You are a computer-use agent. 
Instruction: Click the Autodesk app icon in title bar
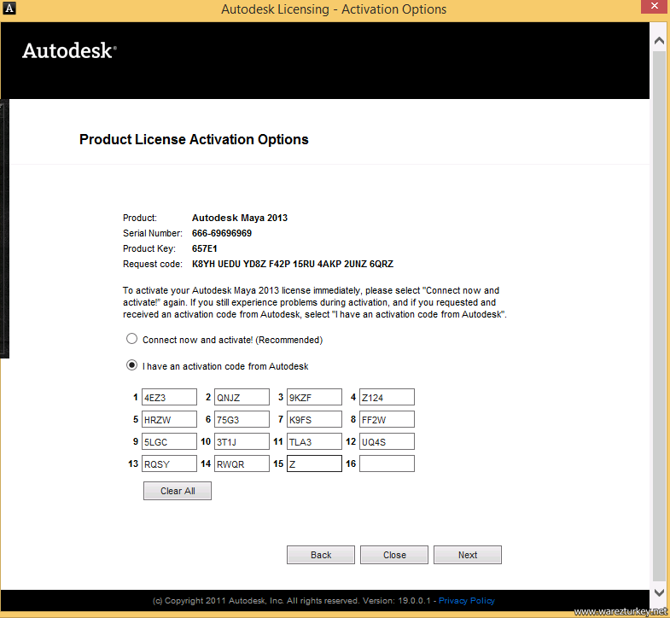click(9, 9)
